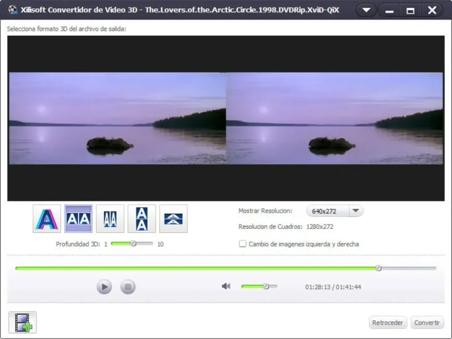The image size is (452, 339).
Task: Minimize the Xilisoft window
Action: 389,11
